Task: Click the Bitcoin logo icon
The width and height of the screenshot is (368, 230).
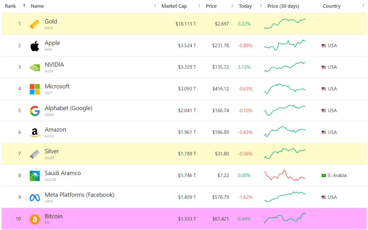Action: [x=35, y=219]
